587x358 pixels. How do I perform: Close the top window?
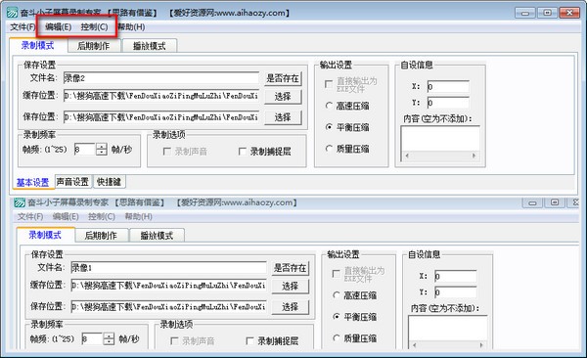569,13
